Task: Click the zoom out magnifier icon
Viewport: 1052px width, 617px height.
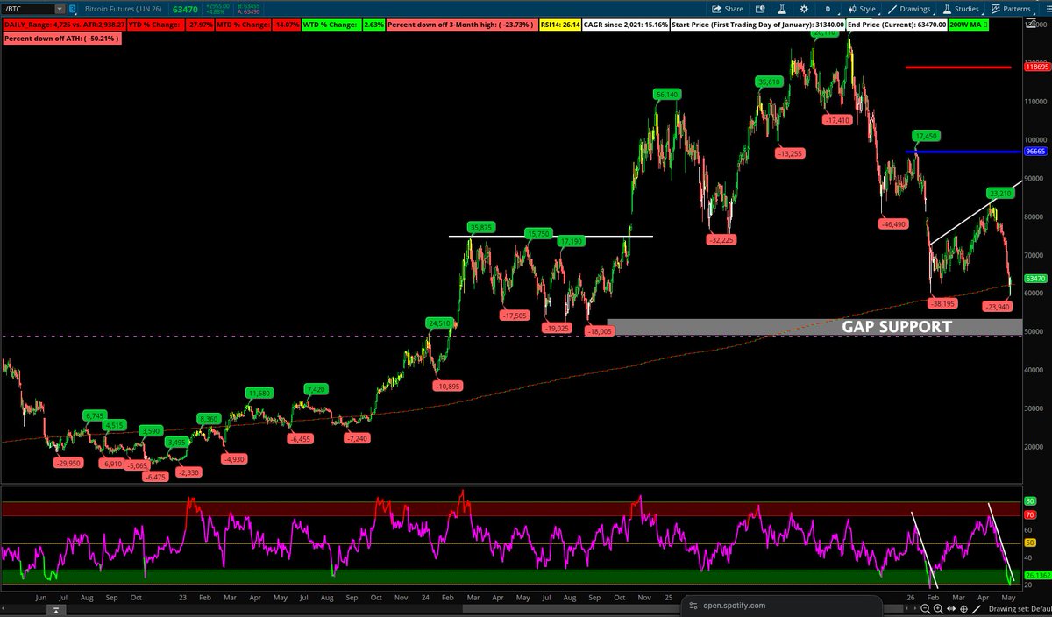Action: tap(926, 609)
